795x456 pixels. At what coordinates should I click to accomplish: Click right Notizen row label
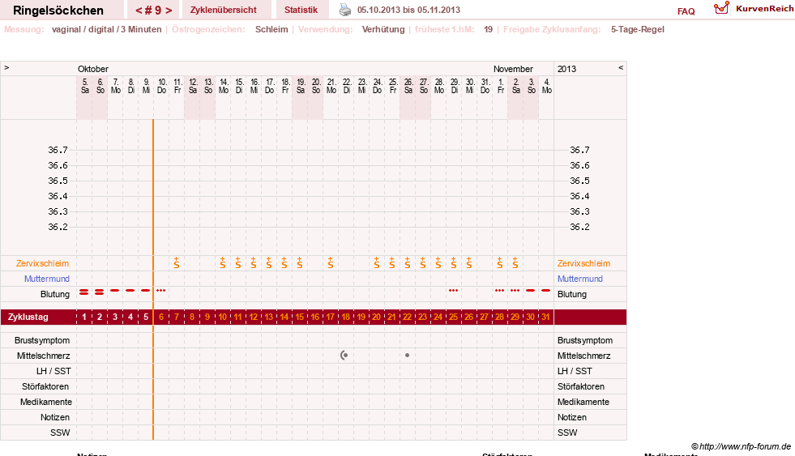pos(572,417)
